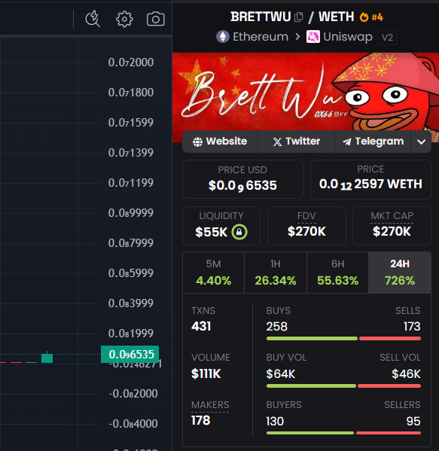Open the token Twitter button
Screen dimensions: 439x451
(x=297, y=142)
